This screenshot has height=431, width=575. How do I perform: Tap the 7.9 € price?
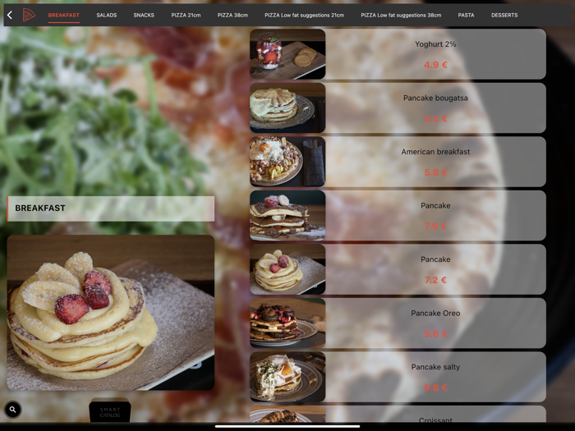[x=435, y=226]
